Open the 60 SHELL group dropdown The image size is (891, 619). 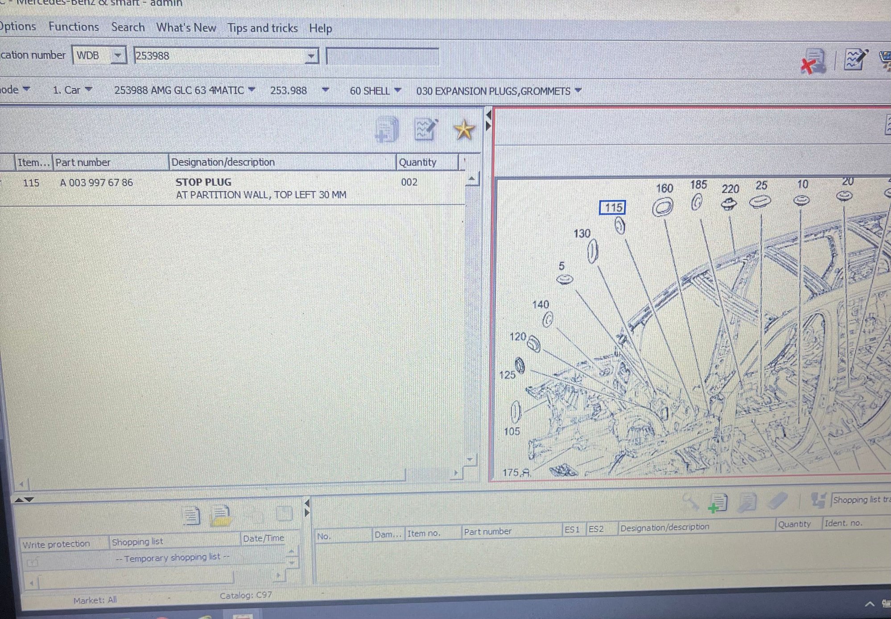click(398, 90)
